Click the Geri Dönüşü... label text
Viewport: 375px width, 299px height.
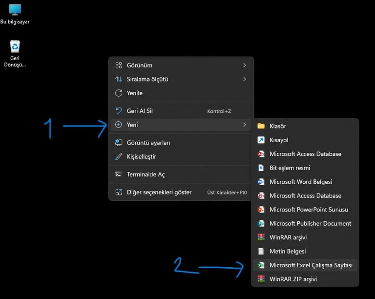[x=15, y=61]
